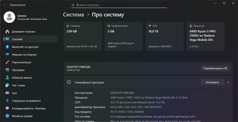Screen dimensions: 238x122
Task: Click the Bluetooth та пристрої icon
Action: [x=7, y=47]
